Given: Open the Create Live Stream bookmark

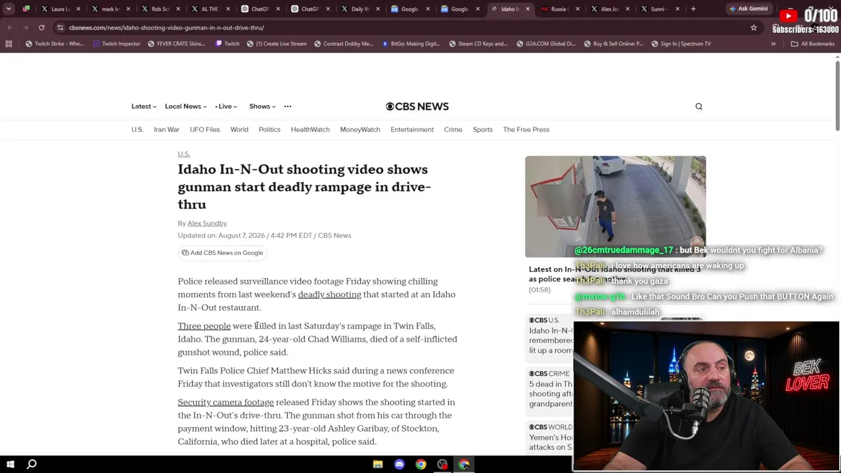Looking at the screenshot, I should tap(277, 44).
